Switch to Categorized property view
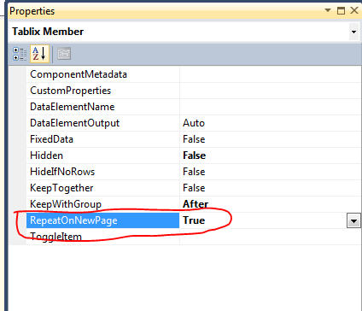Image resolution: width=362 pixels, height=311 pixels. pos(20,54)
